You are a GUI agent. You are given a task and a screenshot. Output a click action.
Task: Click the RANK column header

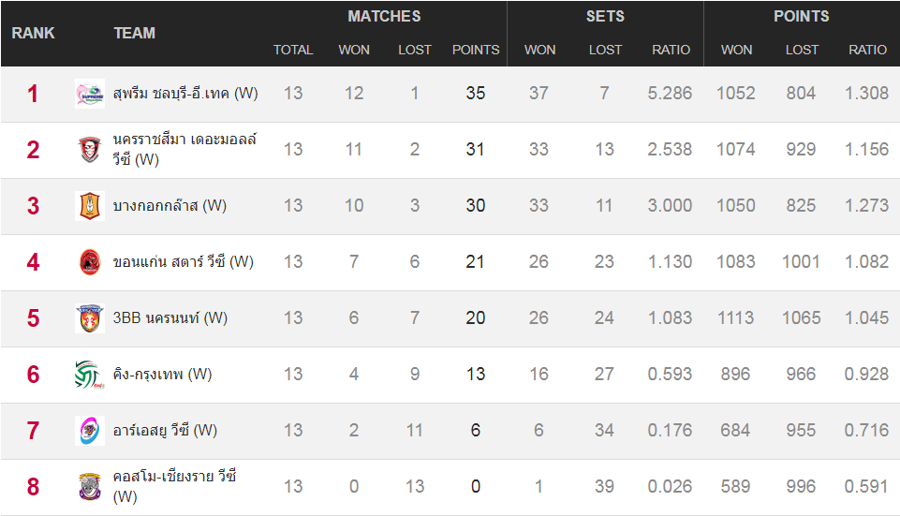[x=34, y=34]
